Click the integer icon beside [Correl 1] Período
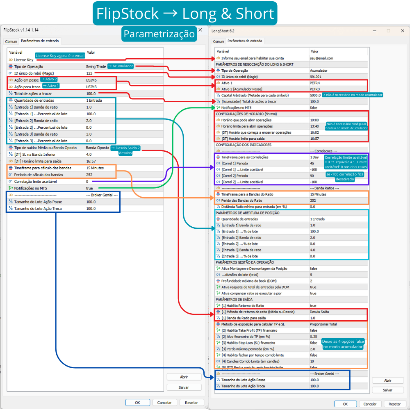The image size is (410, 410). click(x=218, y=163)
